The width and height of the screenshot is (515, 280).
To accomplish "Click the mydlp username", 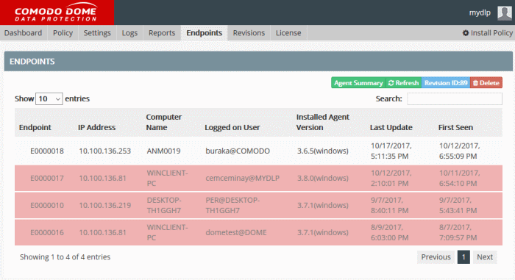I will [480, 12].
